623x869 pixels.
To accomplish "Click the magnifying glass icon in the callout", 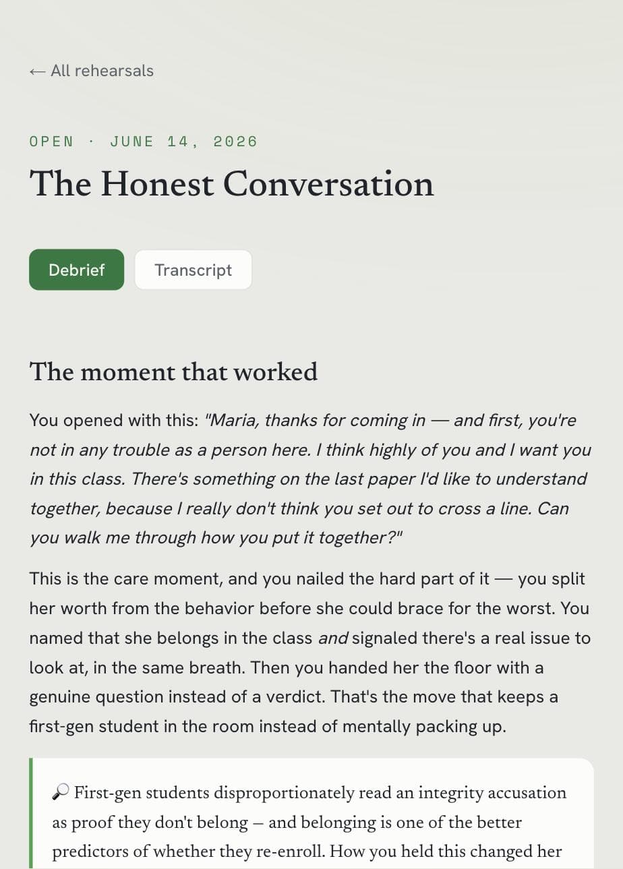I will click(61, 793).
